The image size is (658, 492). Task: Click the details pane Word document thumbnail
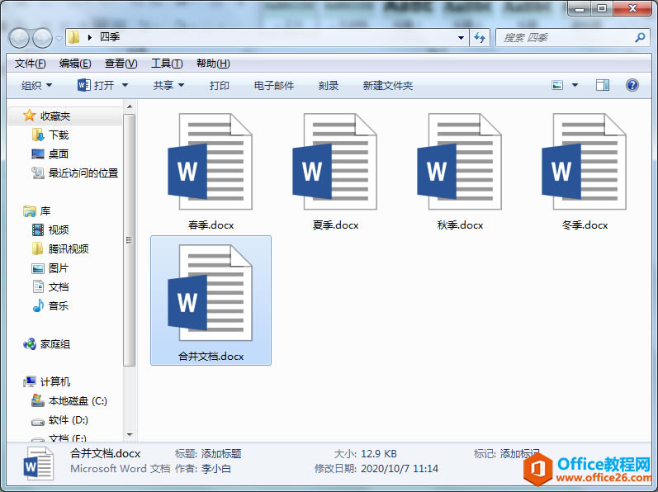pos(38,464)
